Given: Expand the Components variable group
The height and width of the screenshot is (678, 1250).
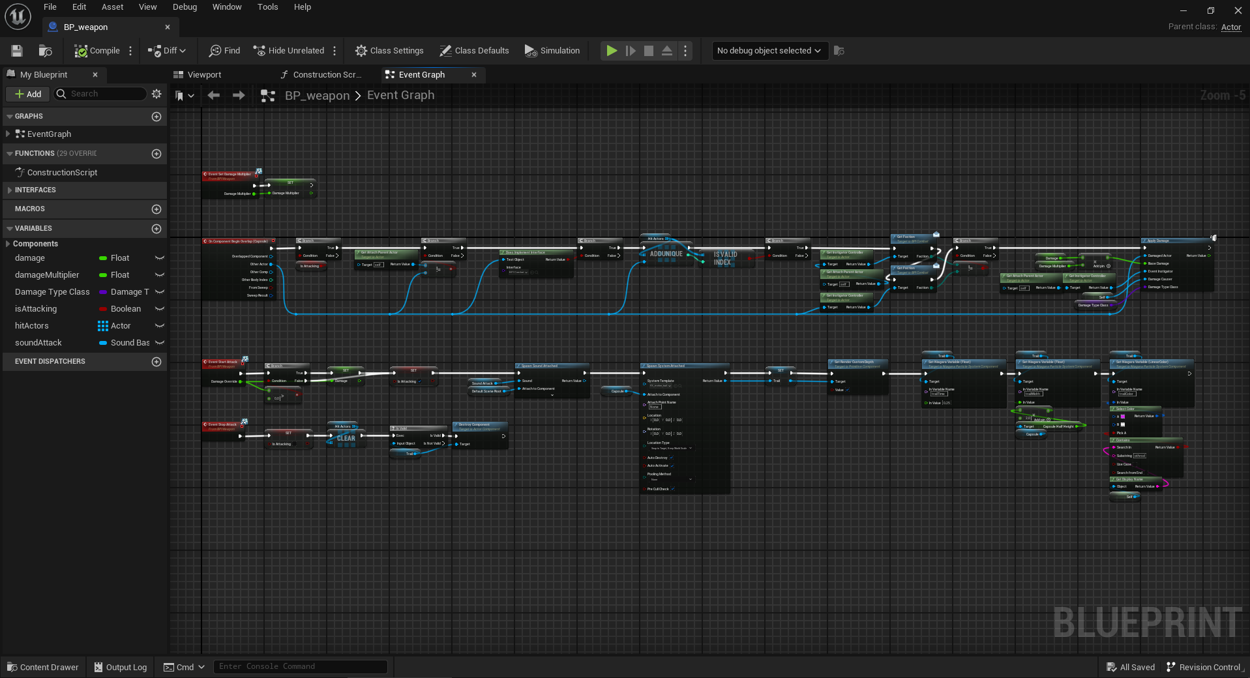Looking at the screenshot, I should coord(7,244).
